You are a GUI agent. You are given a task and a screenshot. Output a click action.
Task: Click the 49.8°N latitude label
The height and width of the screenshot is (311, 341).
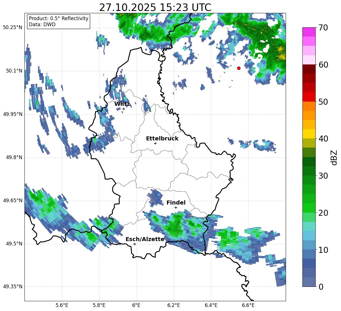[14, 157]
